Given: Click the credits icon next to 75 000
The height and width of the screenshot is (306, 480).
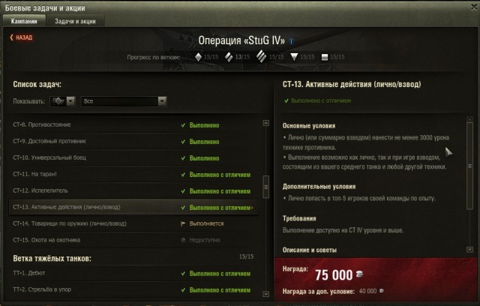Looking at the screenshot, I should [x=359, y=274].
